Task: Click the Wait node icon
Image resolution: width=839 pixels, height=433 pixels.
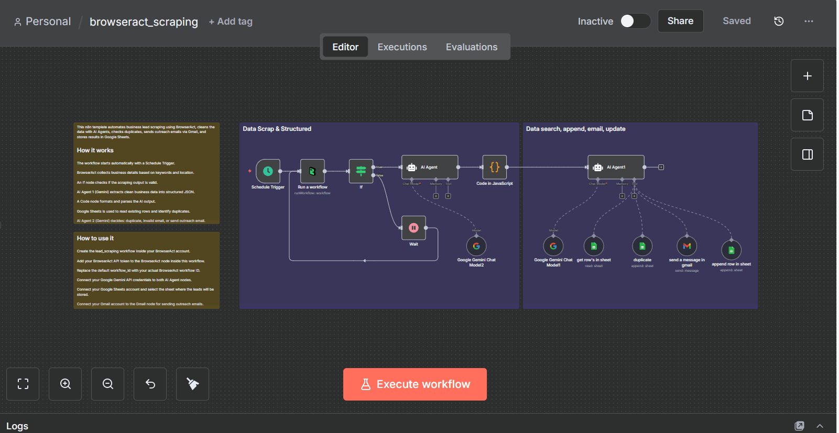Action: coord(413,228)
